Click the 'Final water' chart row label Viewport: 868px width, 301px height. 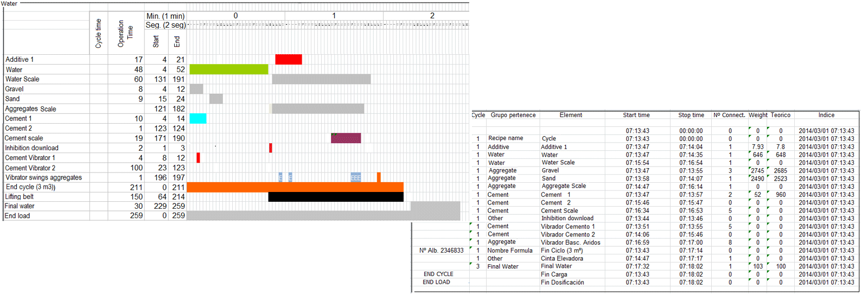pos(20,206)
